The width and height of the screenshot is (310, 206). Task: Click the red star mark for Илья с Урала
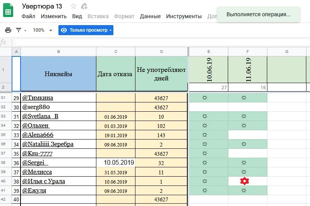coord(245,181)
